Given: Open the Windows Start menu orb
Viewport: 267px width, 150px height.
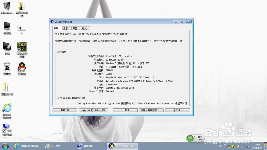Looking at the screenshot, I should click(x=5, y=146).
